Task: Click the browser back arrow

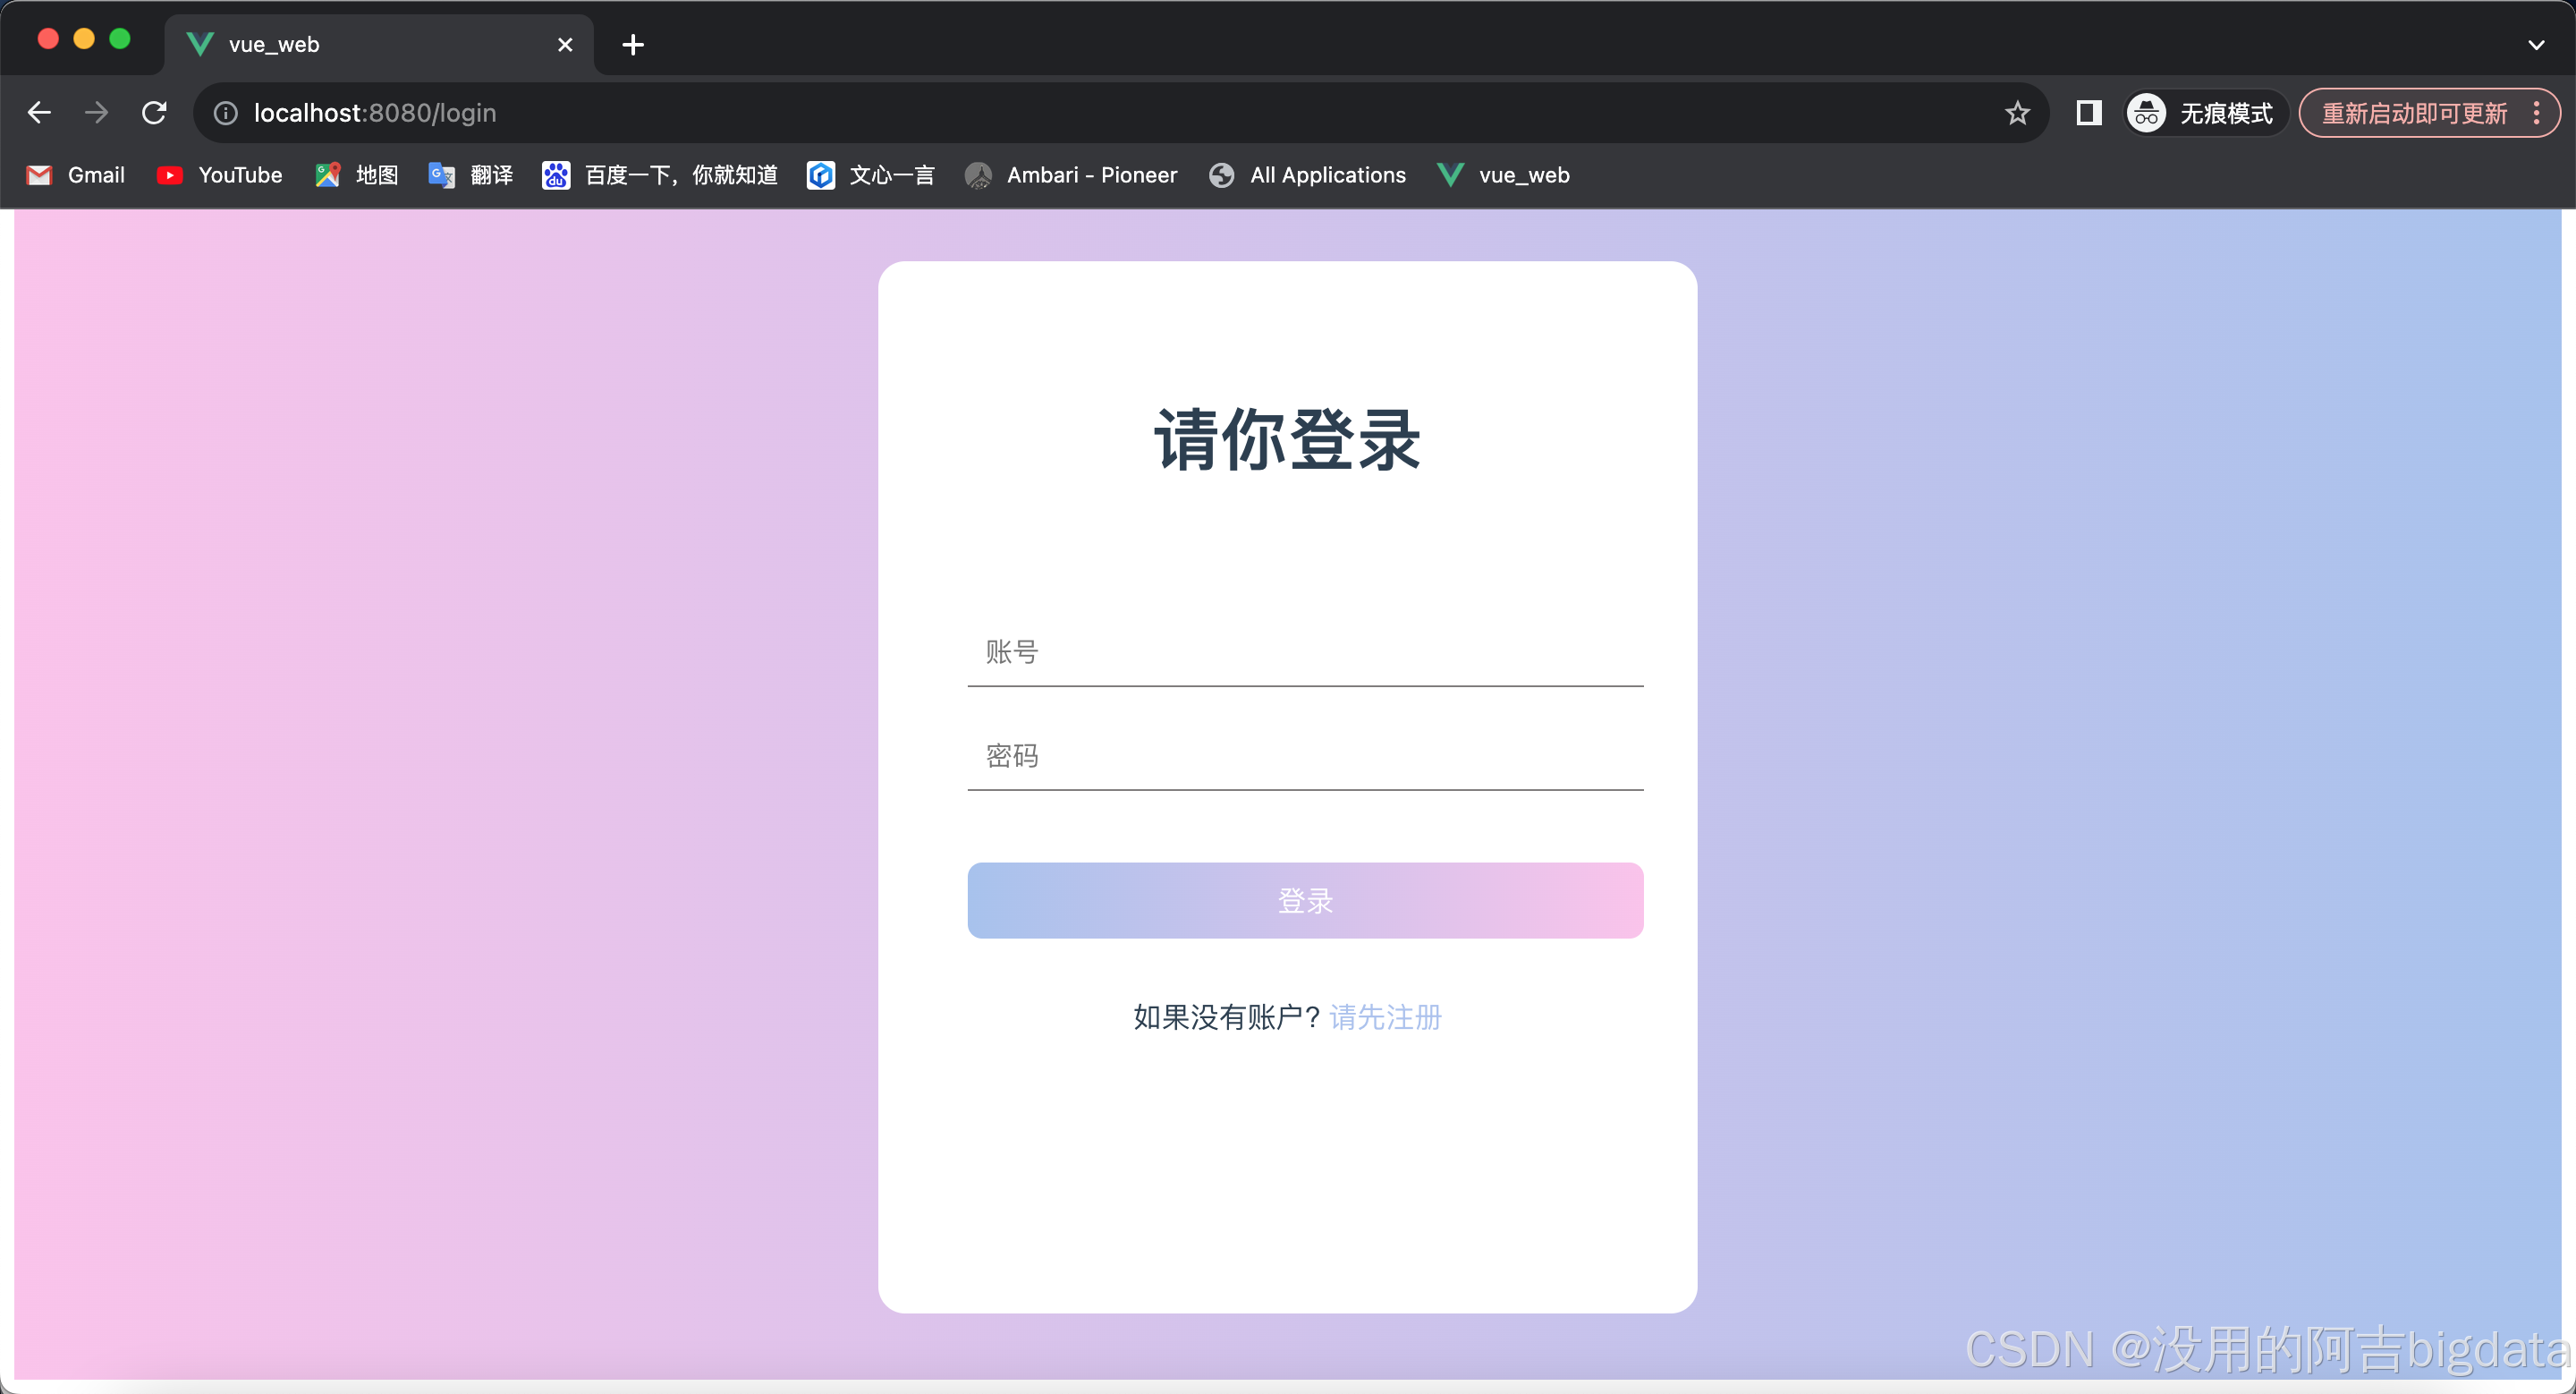Action: tap(39, 113)
